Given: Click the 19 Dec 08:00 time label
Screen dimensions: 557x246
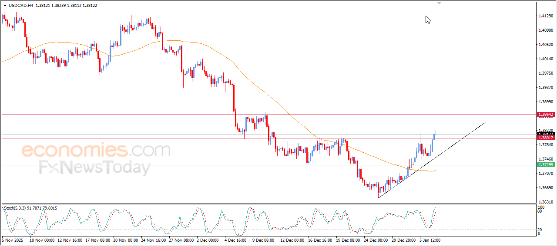Looking at the screenshot, I should tap(348, 239).
